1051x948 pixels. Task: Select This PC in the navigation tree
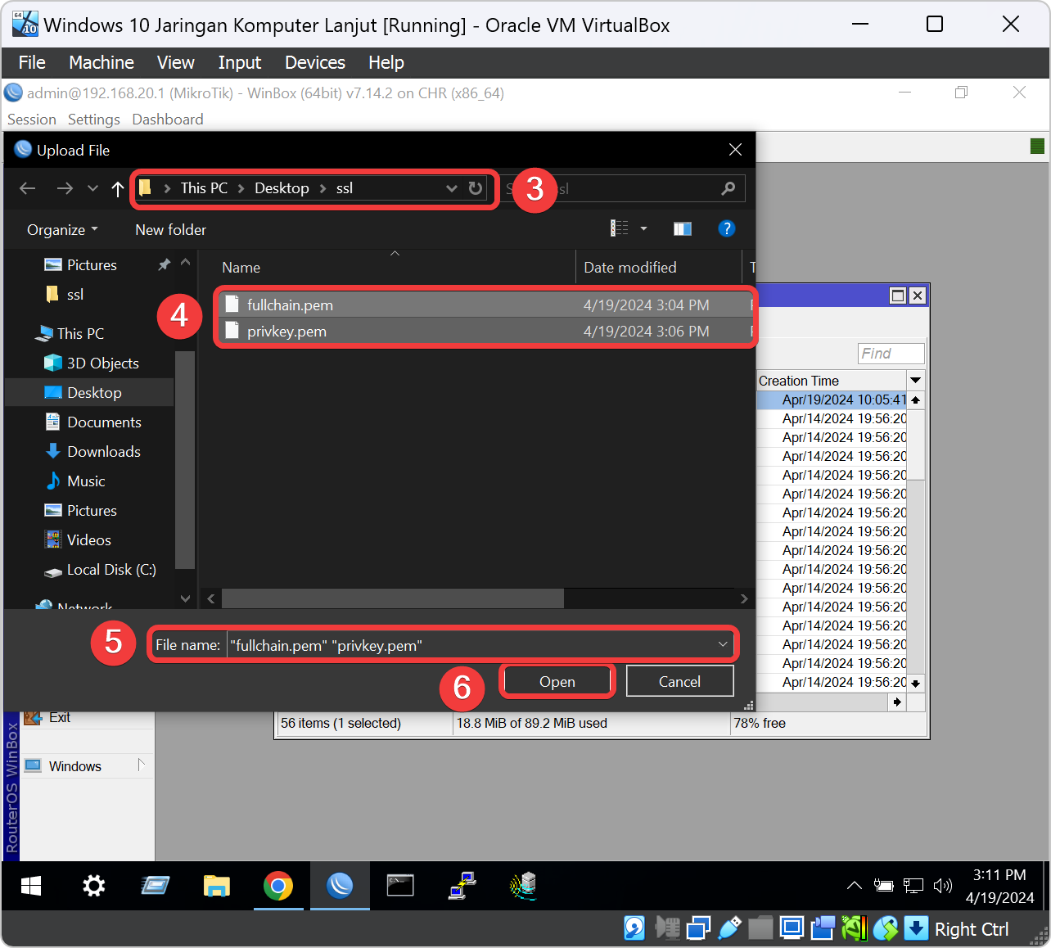[x=80, y=334]
